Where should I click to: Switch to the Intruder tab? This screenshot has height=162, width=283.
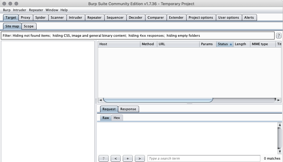(x=76, y=17)
